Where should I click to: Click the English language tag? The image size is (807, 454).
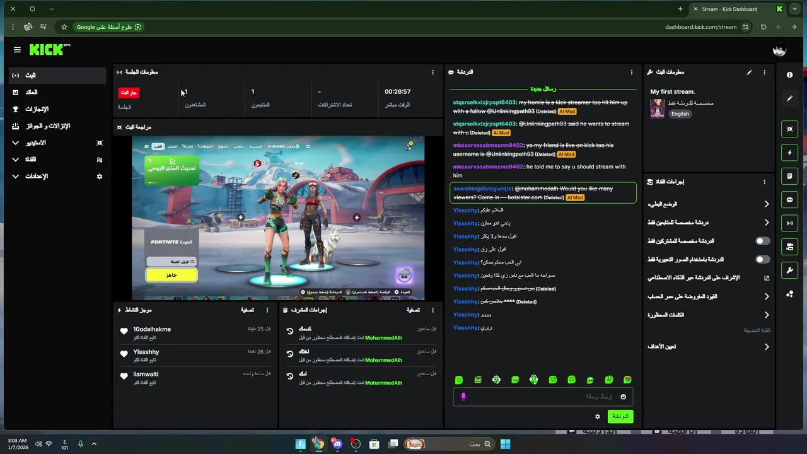click(680, 114)
